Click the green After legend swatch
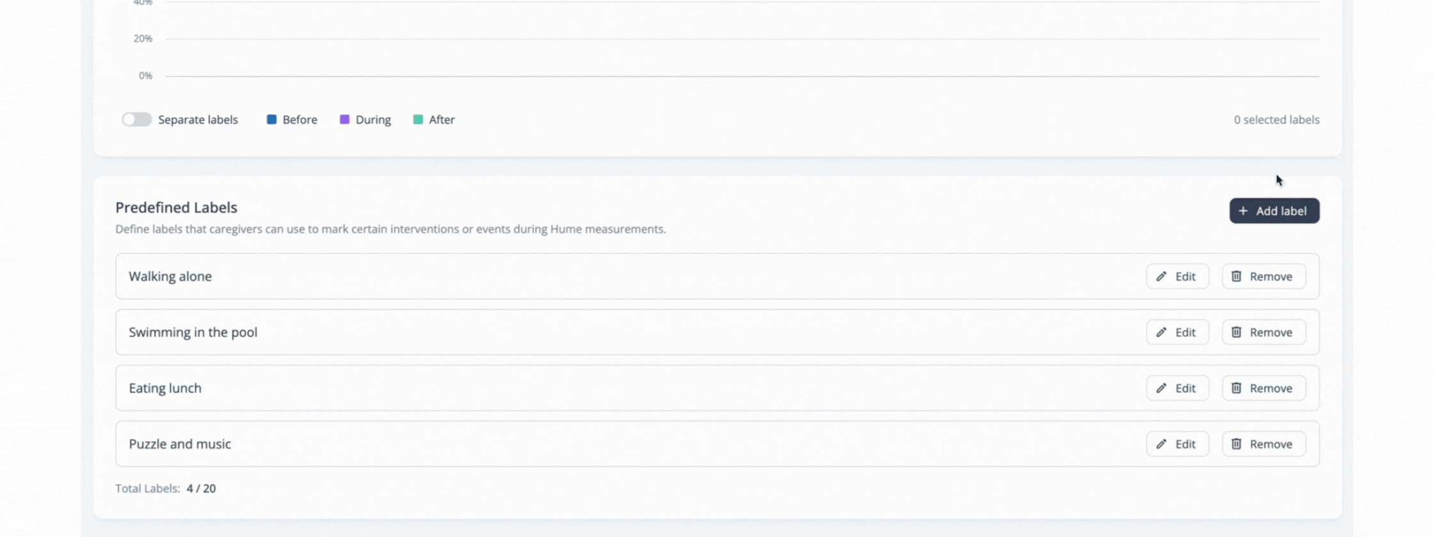Screen dimensions: 1433x537 (x=418, y=120)
